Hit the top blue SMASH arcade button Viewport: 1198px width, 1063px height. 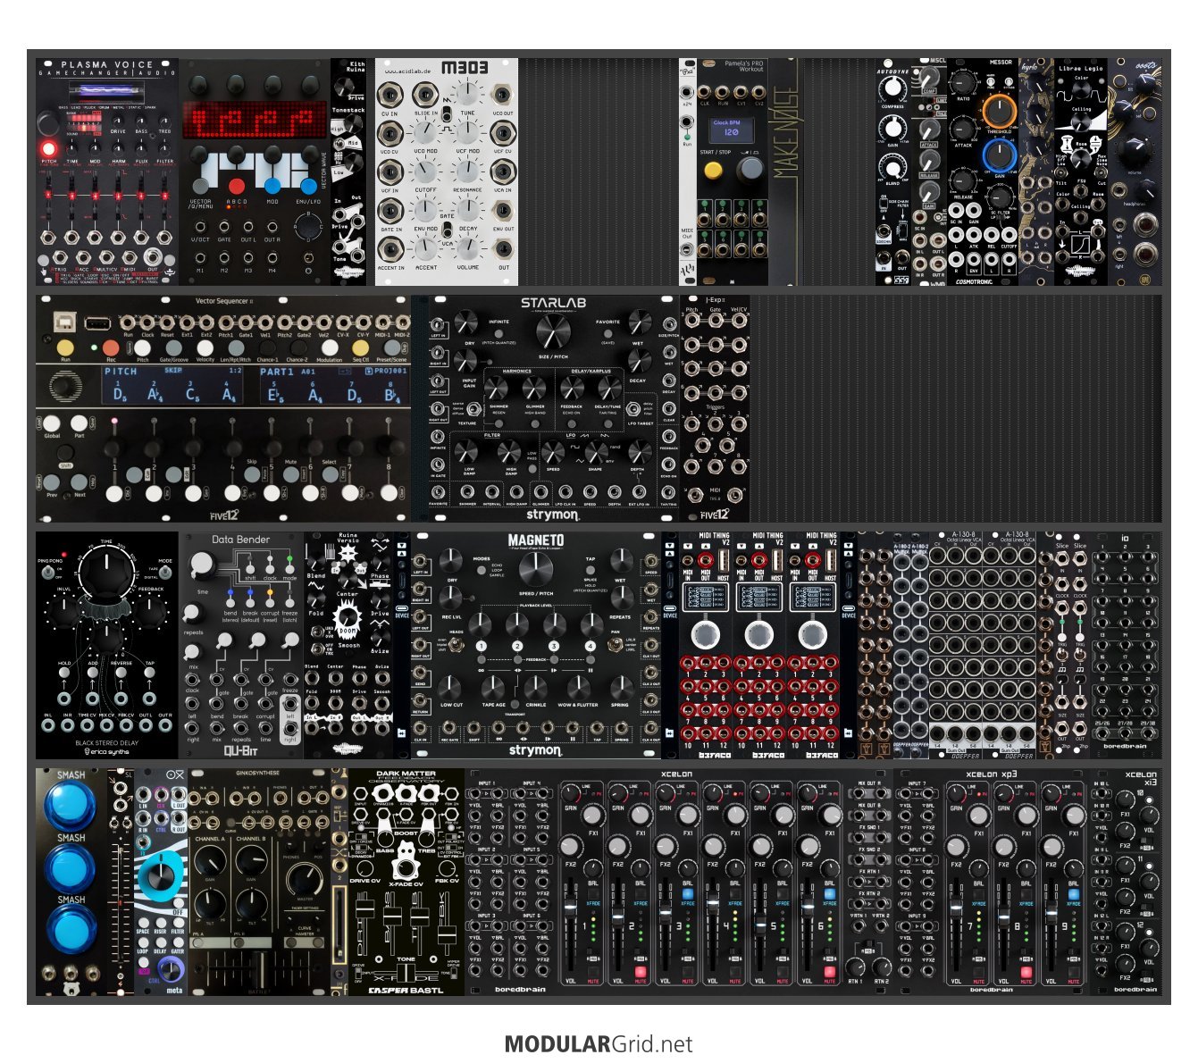click(71, 805)
